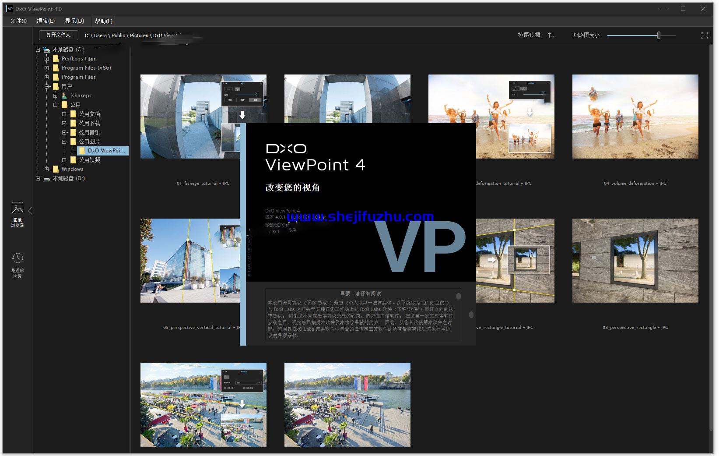Screen dimensions: 719x456
Task: Open the 编辑 menu
Action: [46, 21]
